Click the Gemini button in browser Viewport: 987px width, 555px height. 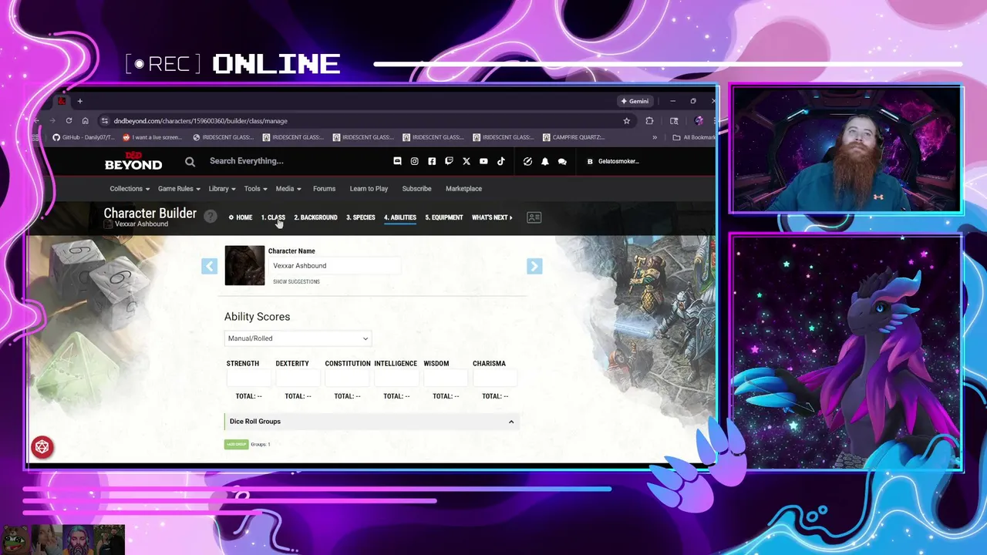(635, 101)
